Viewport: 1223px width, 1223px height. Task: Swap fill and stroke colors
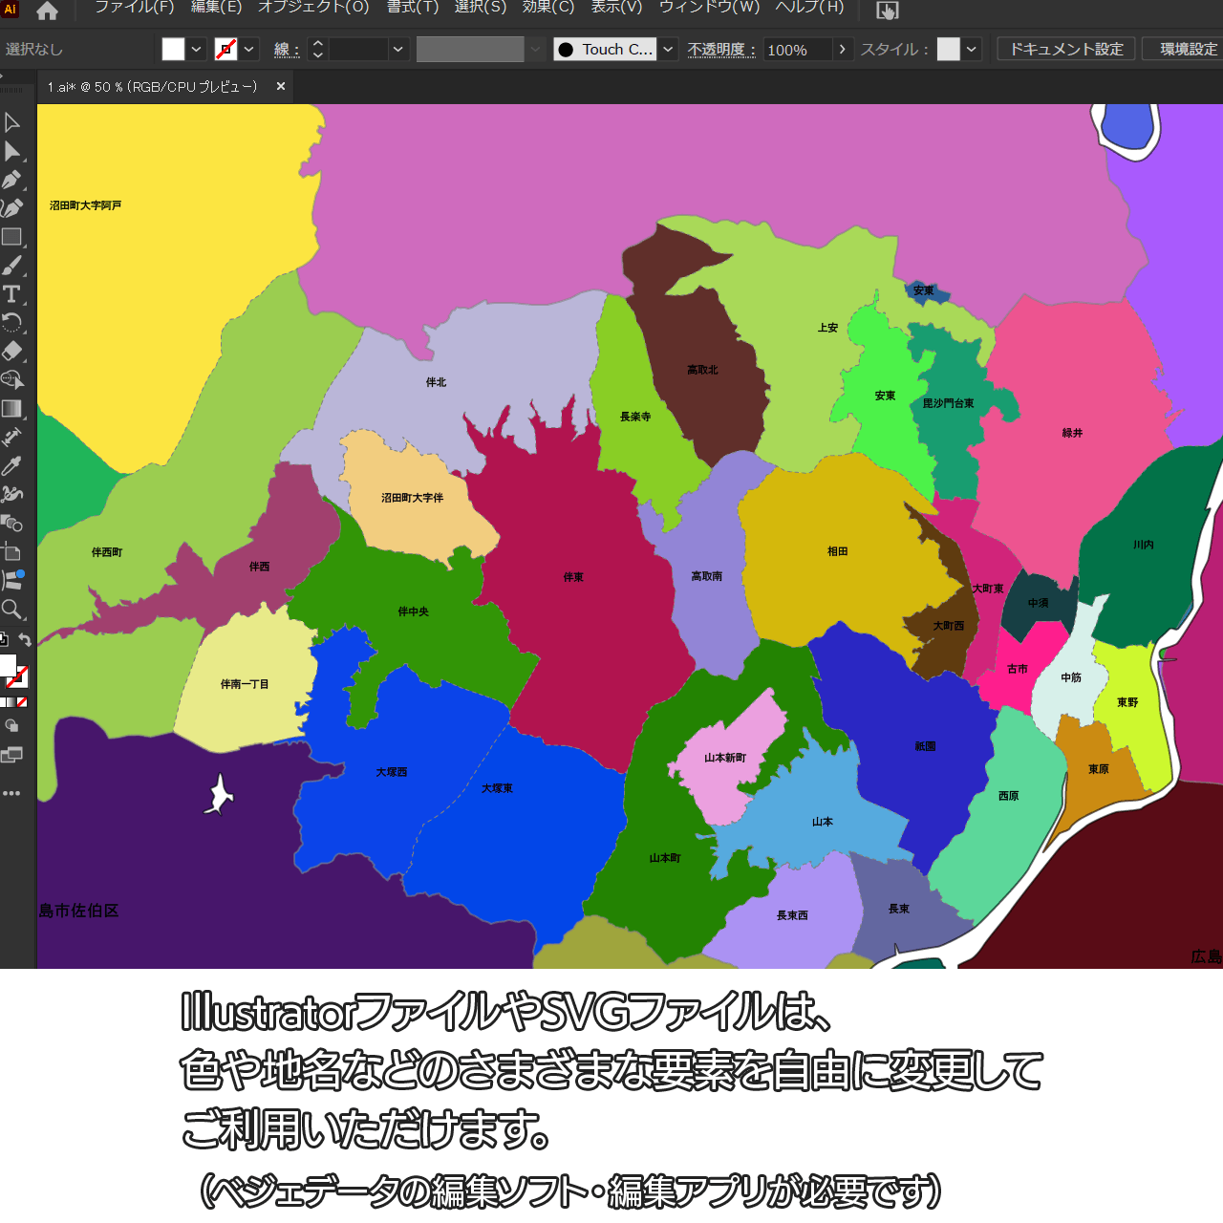(26, 640)
